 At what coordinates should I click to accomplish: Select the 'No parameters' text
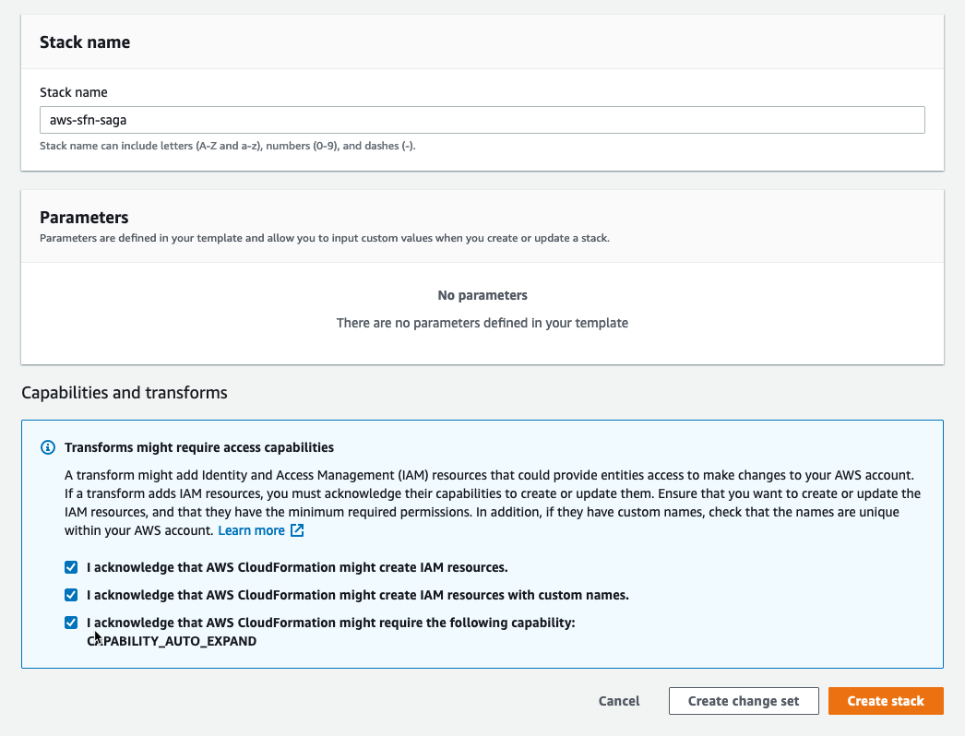point(482,295)
